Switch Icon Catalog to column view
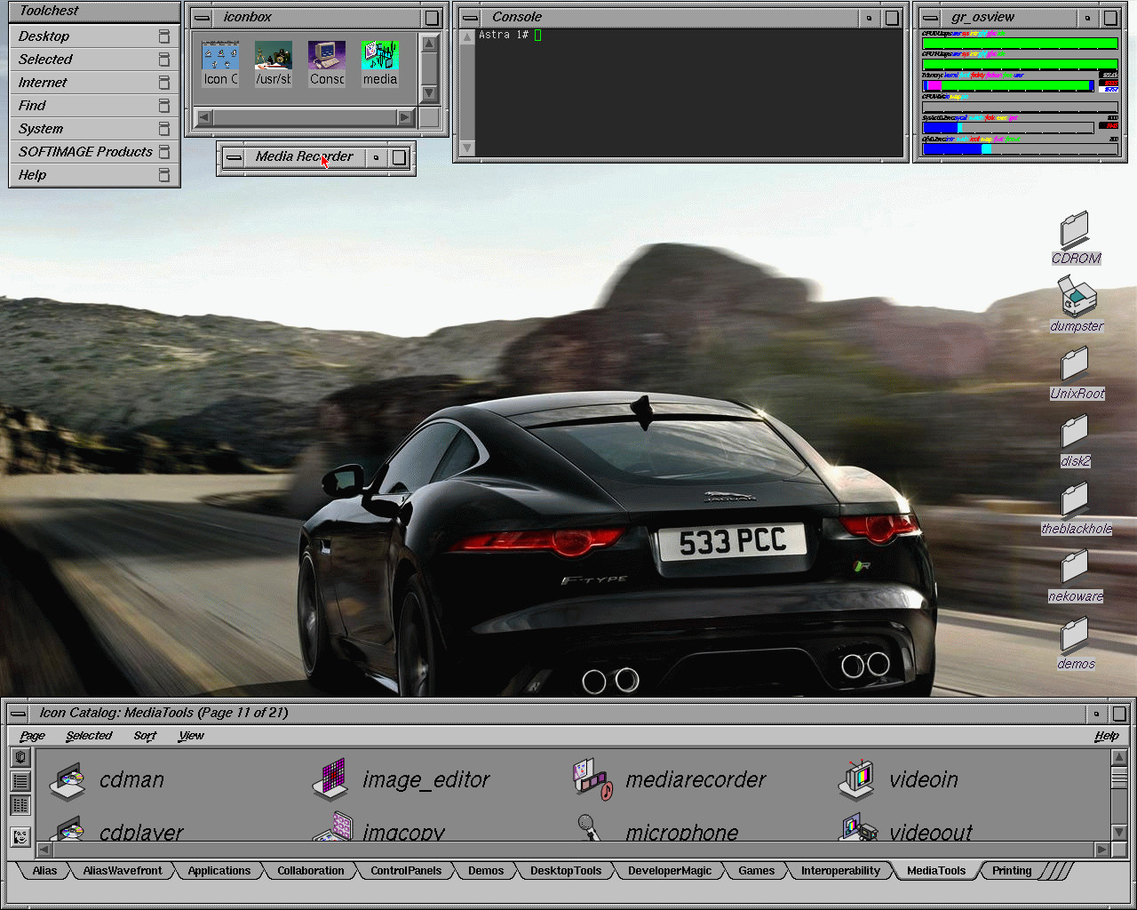The width and height of the screenshot is (1137, 910). point(20,805)
